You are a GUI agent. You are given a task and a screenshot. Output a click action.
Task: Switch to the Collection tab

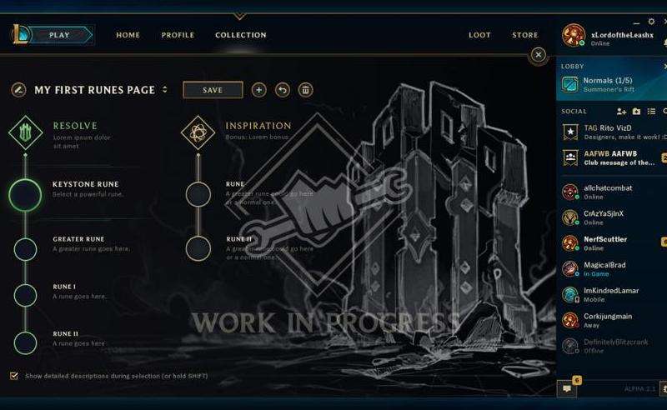(241, 35)
